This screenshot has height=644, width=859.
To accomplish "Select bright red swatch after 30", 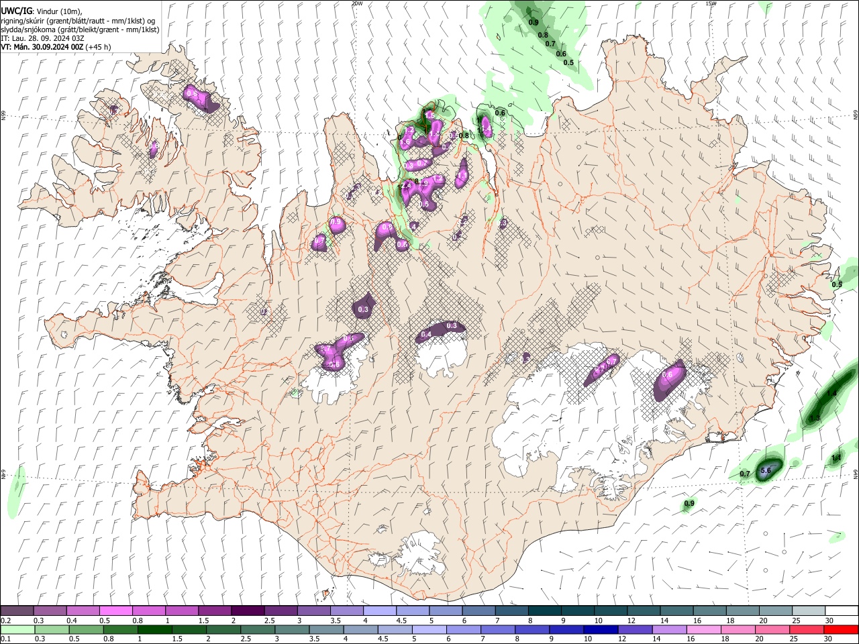I will 840,629.
